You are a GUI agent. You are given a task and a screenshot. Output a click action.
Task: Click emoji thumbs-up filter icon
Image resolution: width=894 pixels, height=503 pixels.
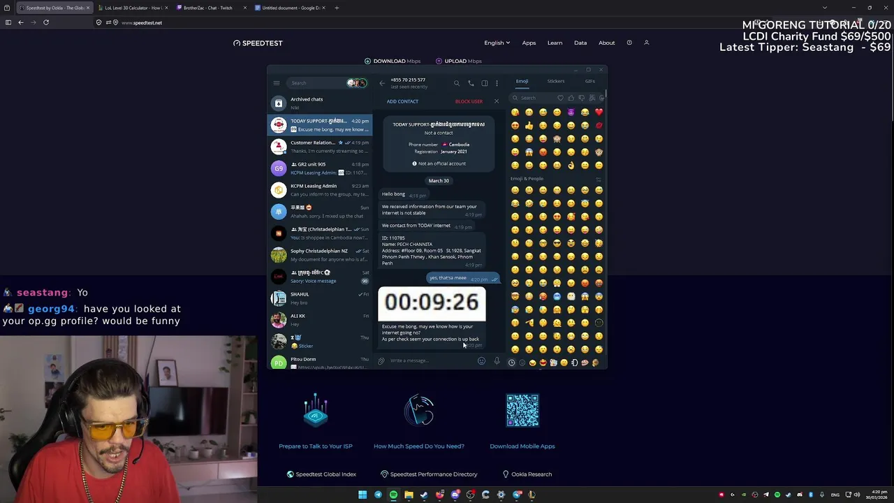(571, 98)
